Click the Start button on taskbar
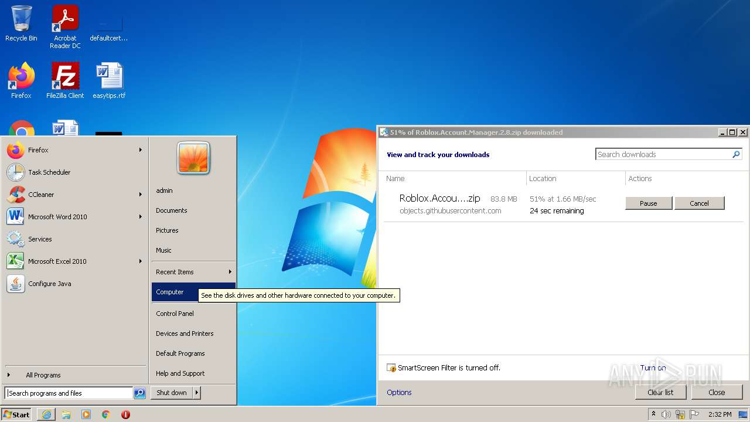Screen dimensions: 750x422 [x=16, y=414]
